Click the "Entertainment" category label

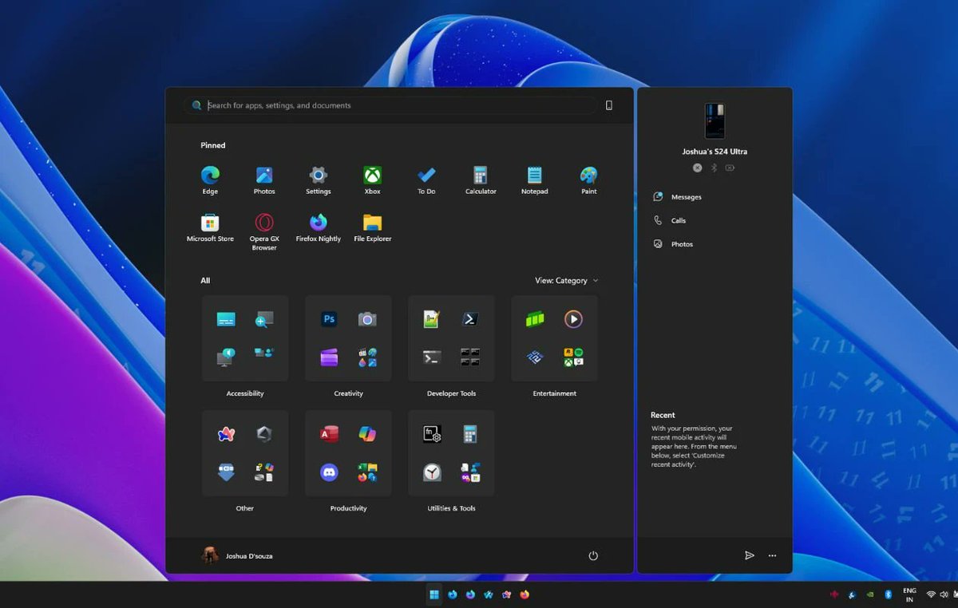pyautogui.click(x=555, y=393)
